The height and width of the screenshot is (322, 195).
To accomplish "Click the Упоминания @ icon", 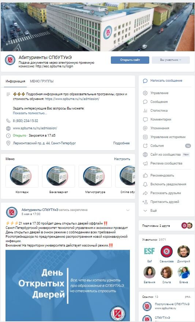I will 145,128.
